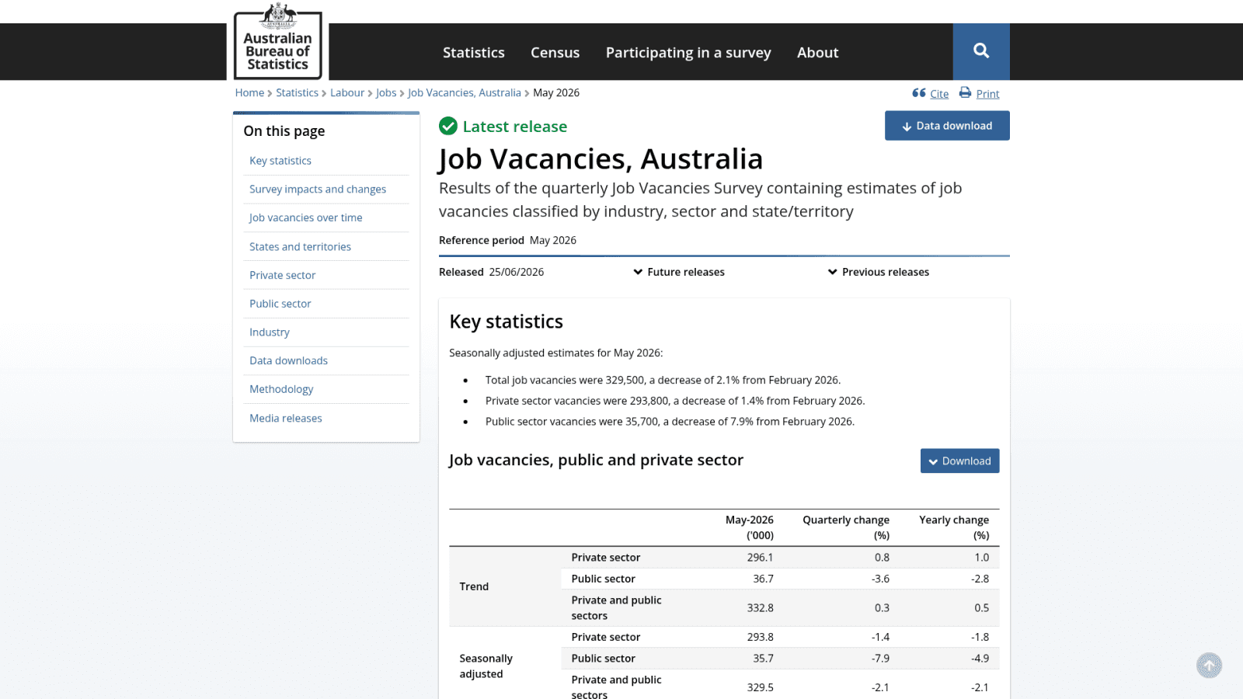Open Job Vacancies, Australia breadcrumb link
This screenshot has height=699, width=1243.
coord(465,92)
